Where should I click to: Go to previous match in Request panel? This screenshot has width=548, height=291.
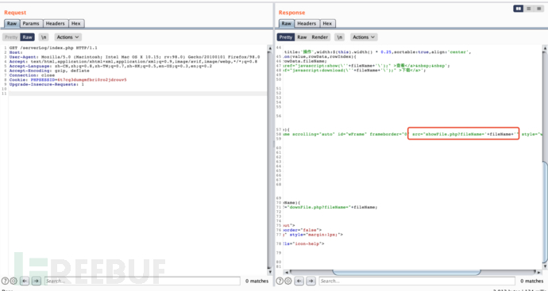click(25, 281)
